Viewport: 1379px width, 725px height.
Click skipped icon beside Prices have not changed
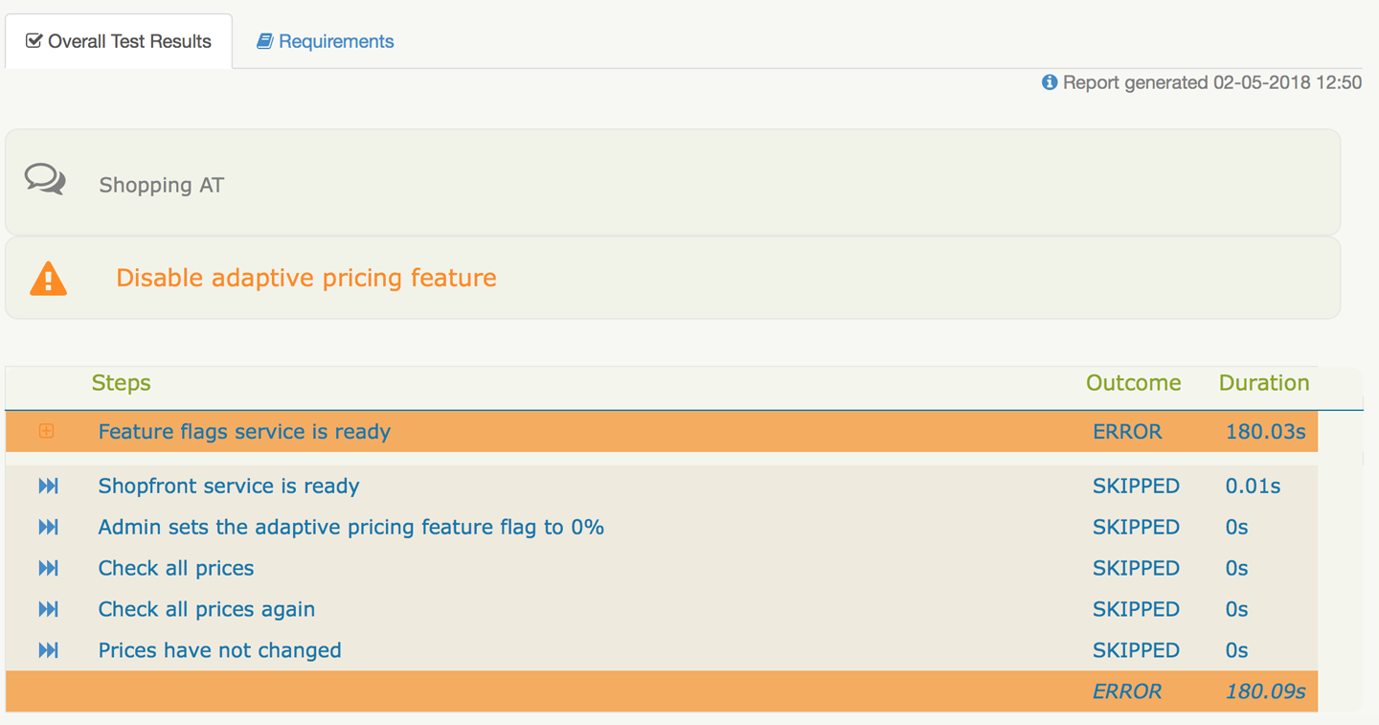(48, 651)
